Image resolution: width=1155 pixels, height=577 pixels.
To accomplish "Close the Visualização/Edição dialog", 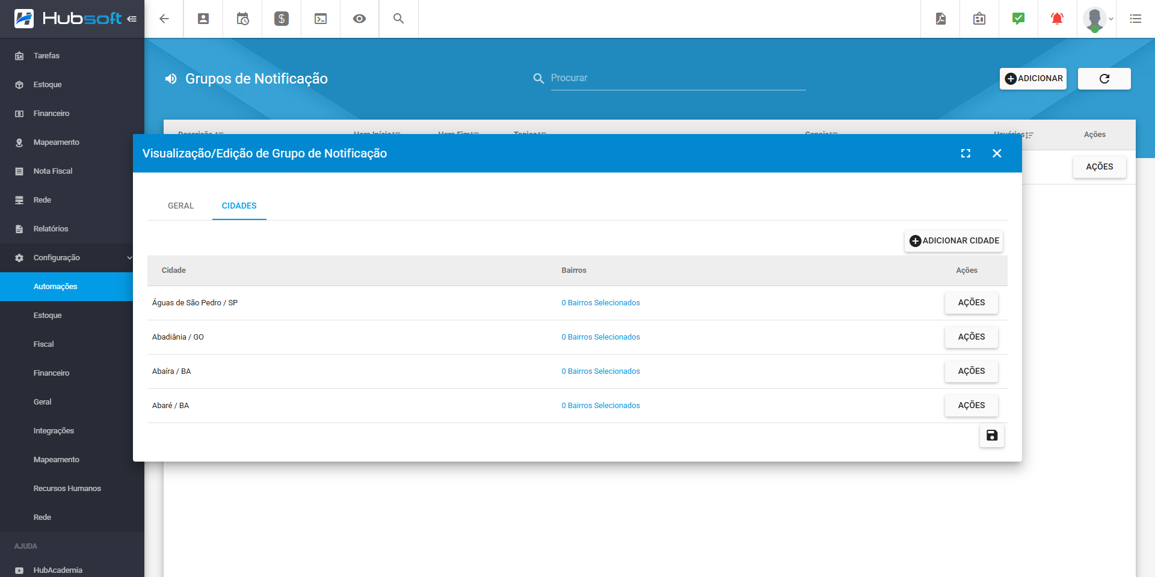I will [x=997, y=153].
